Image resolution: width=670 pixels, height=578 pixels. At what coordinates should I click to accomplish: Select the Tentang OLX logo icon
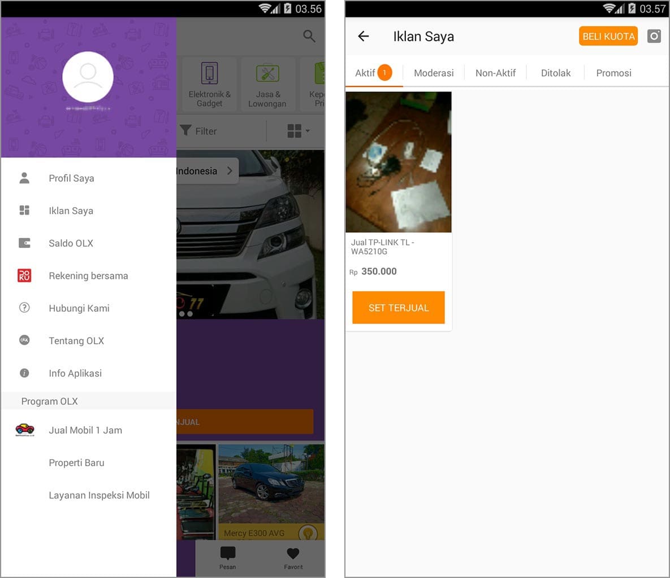click(x=25, y=340)
